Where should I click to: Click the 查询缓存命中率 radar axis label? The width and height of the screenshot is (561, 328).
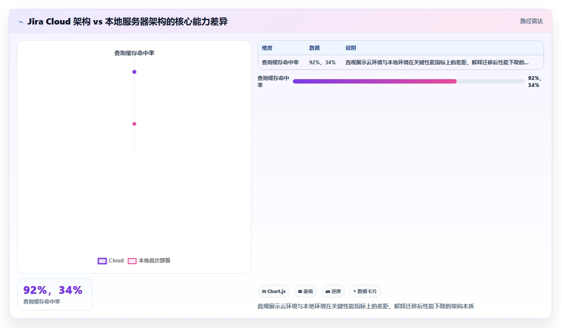[x=134, y=53]
